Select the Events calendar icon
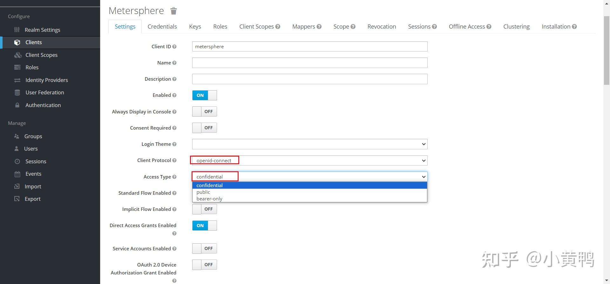610x284 pixels. click(x=17, y=174)
